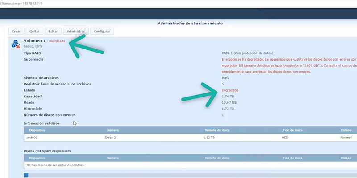
Task: Click the volume usage progress bar
Action: click(x=191, y=175)
